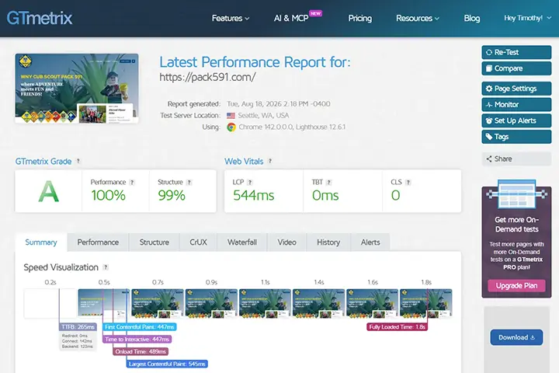Click the filmstrip frame under 0.7s
Image resolution: width=559 pixels, height=373 pixels.
click(x=158, y=303)
